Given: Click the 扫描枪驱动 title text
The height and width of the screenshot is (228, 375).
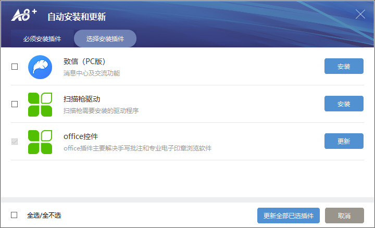Looking at the screenshot, I should tap(82, 99).
